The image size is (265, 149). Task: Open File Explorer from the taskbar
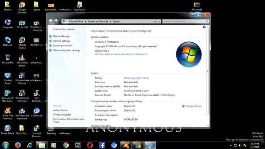42,145
